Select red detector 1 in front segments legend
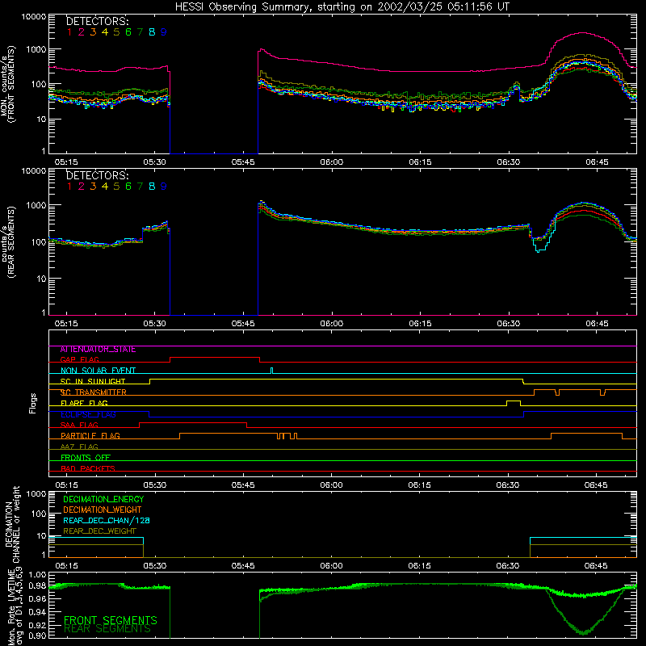 (69, 32)
